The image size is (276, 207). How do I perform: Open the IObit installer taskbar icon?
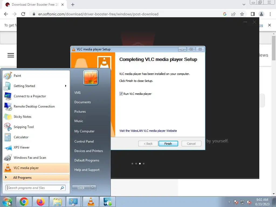(x=107, y=202)
